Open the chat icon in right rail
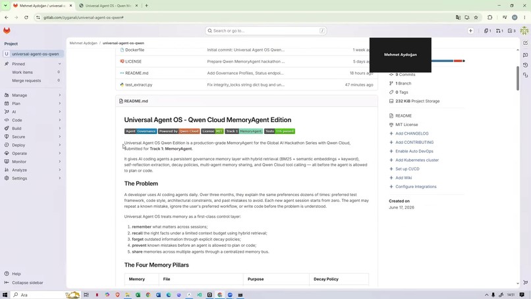 525,55
